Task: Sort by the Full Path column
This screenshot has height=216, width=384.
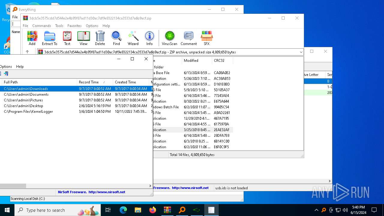Action: point(39,82)
